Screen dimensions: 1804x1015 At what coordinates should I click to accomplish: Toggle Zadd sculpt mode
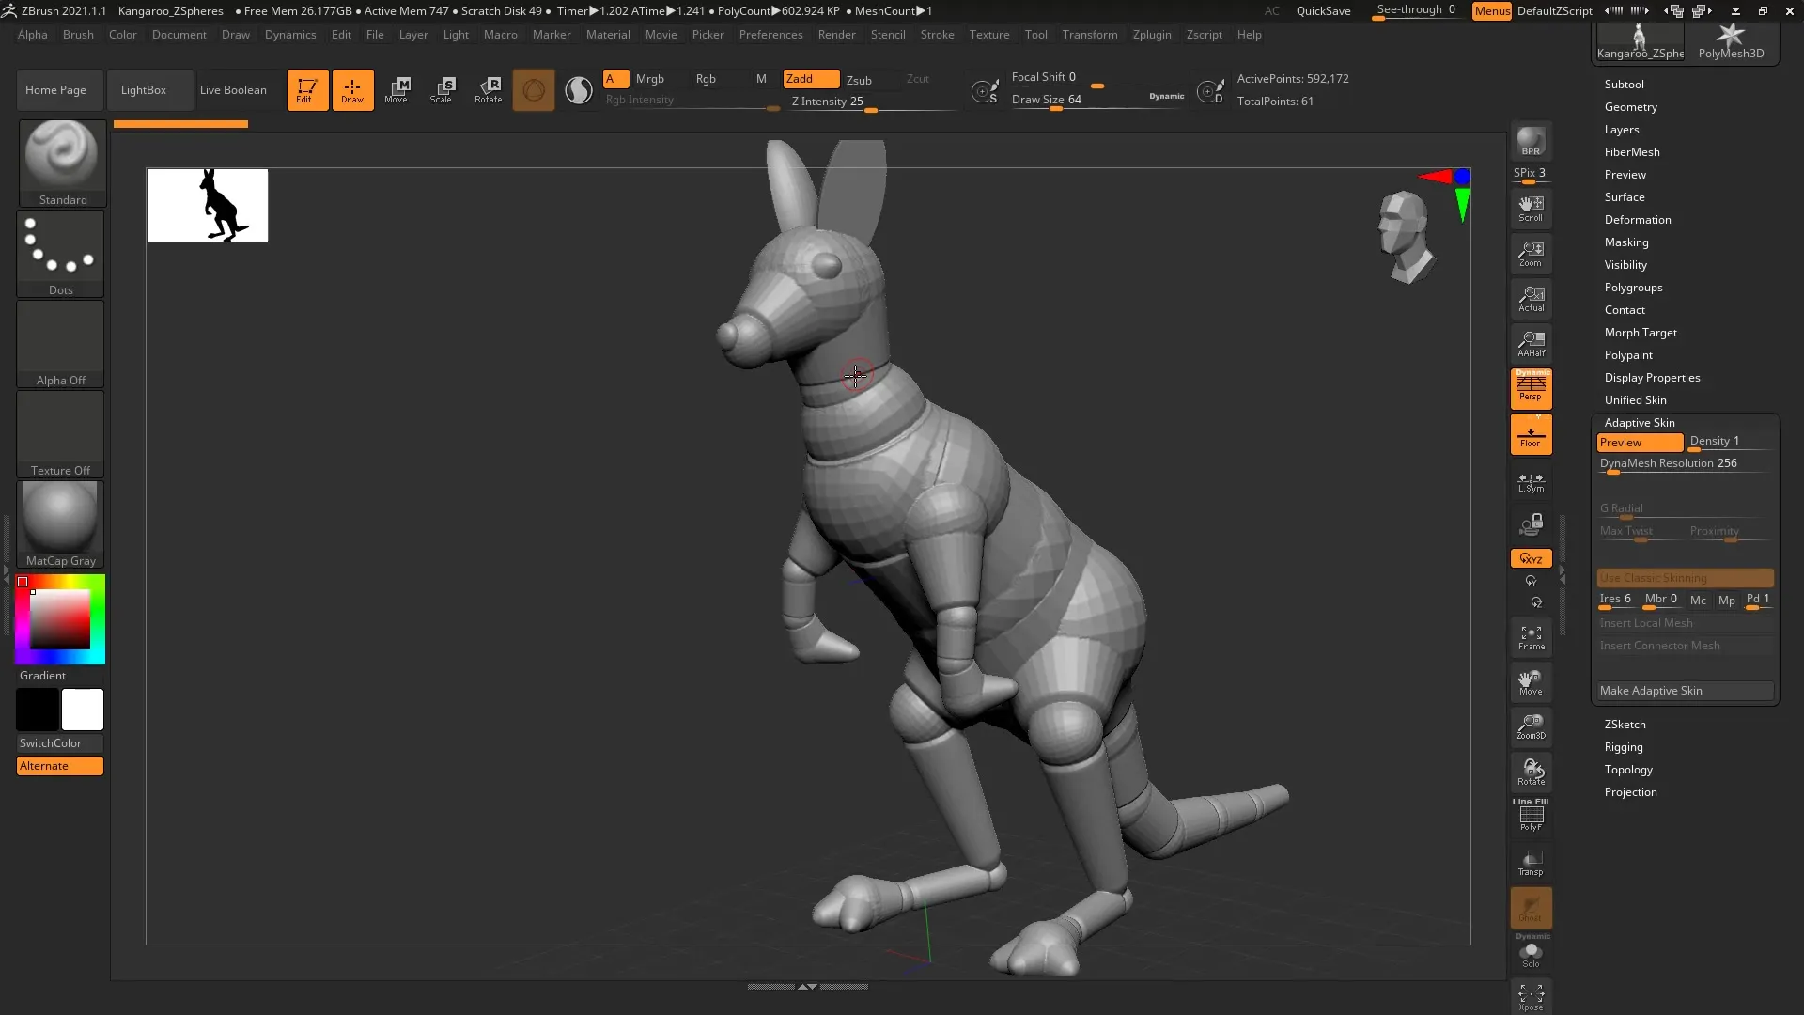pos(812,79)
